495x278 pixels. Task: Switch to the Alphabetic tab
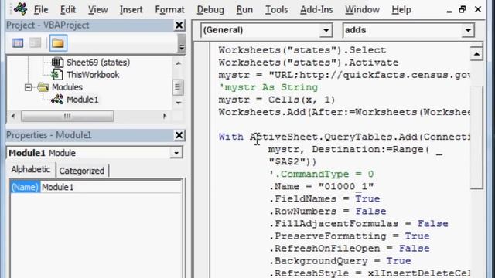[31, 170]
